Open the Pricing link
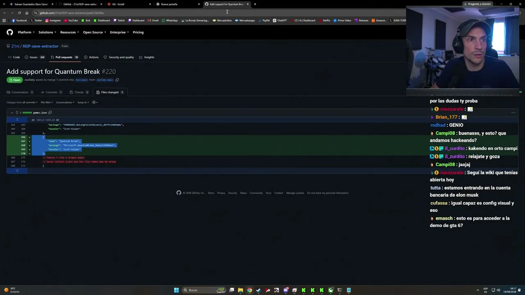The width and height of the screenshot is (525, 295). click(138, 32)
